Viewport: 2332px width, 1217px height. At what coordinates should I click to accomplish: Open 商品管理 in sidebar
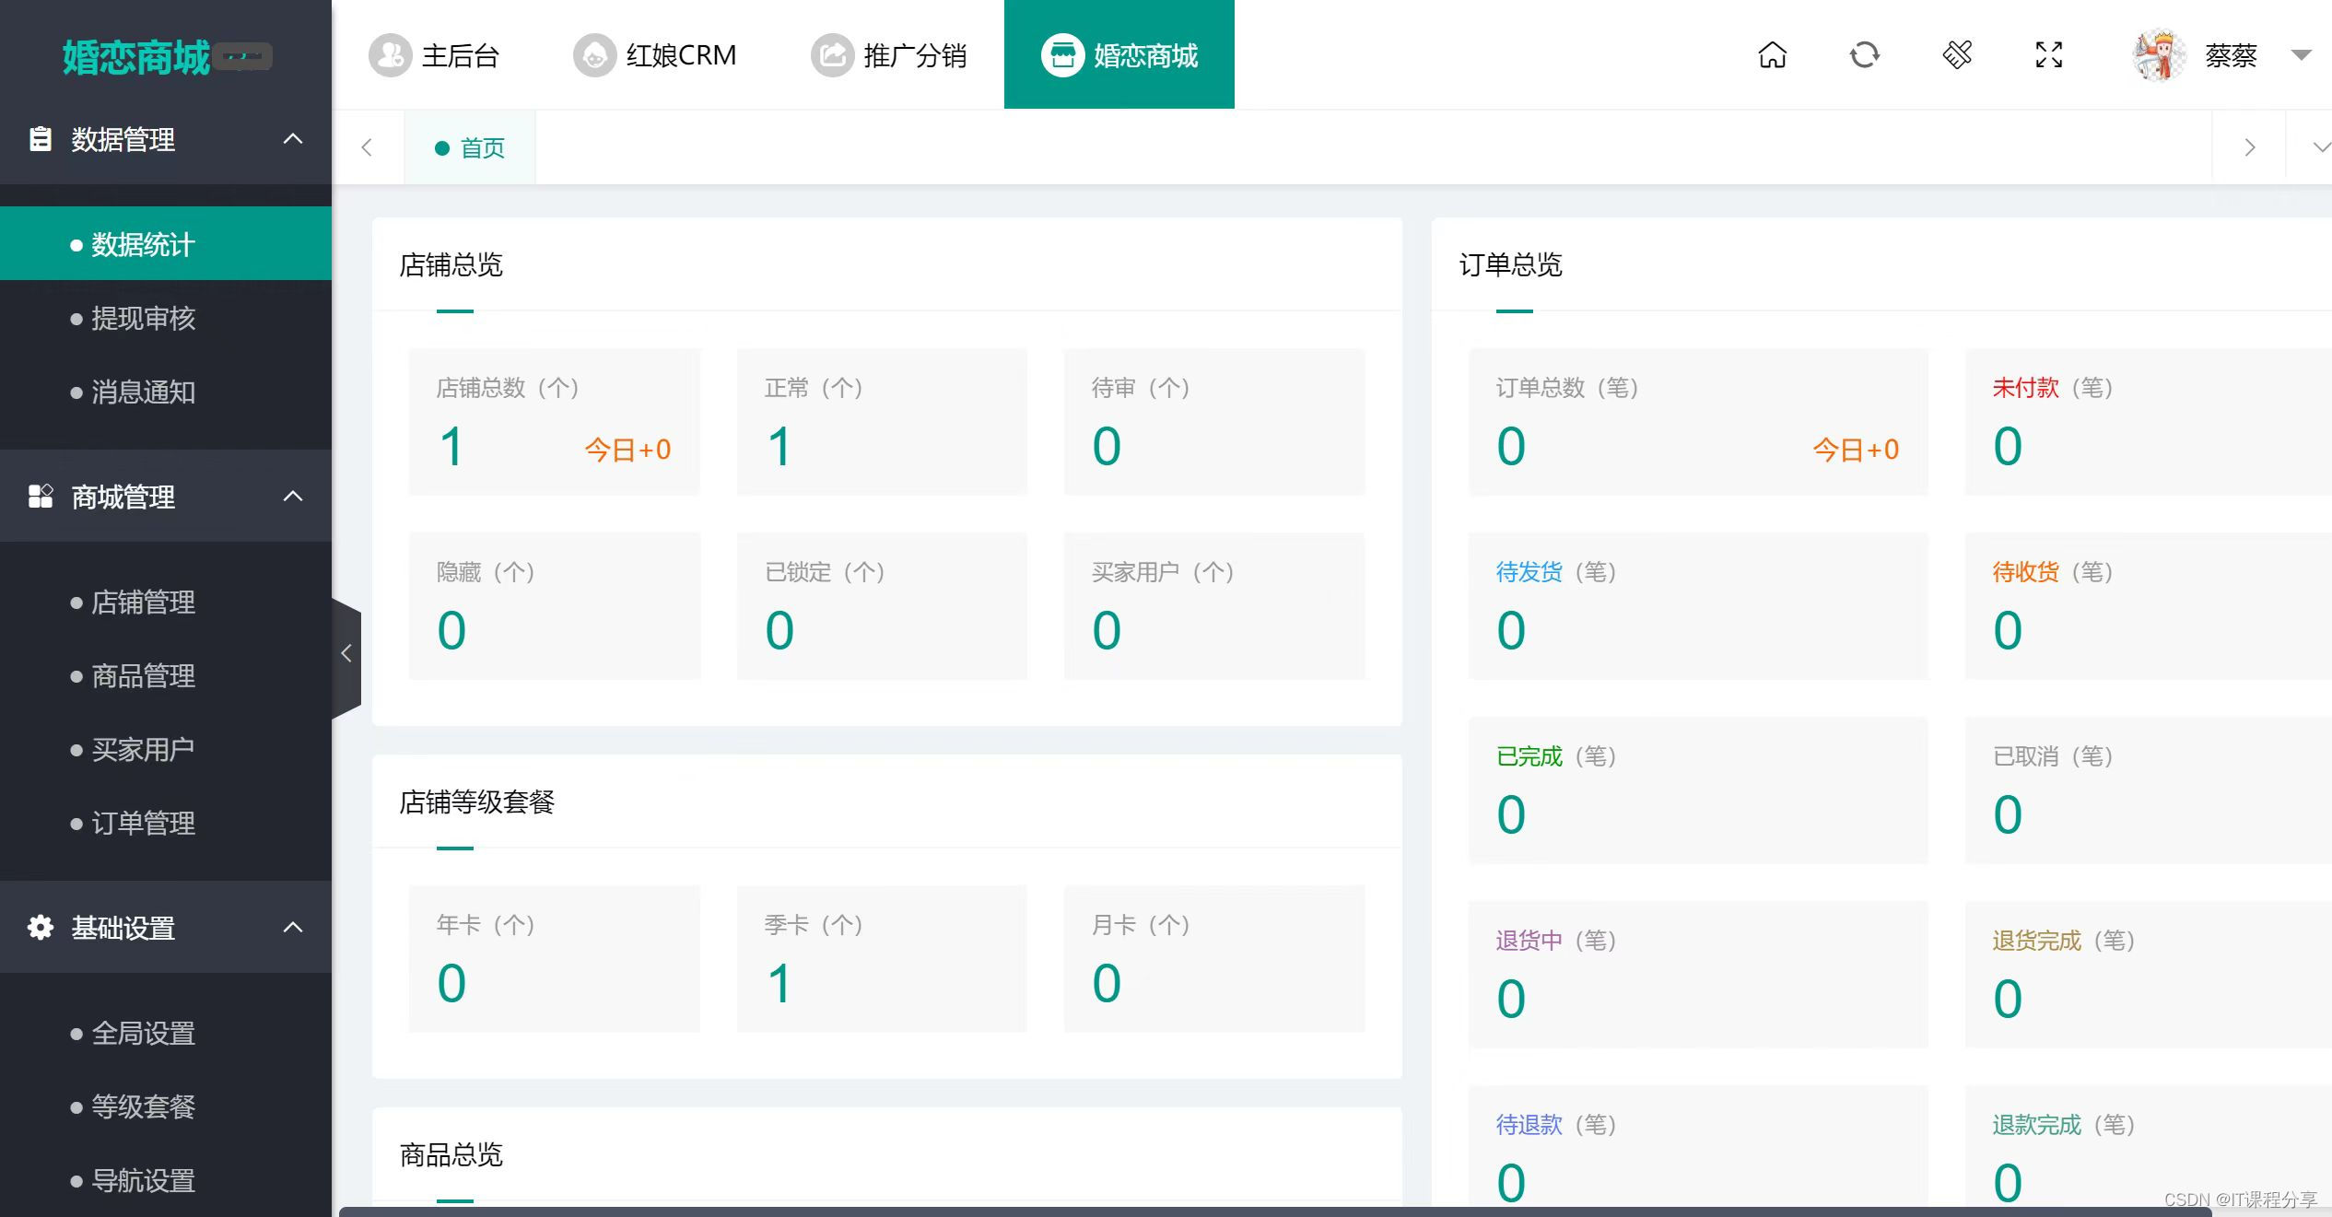[x=166, y=675]
